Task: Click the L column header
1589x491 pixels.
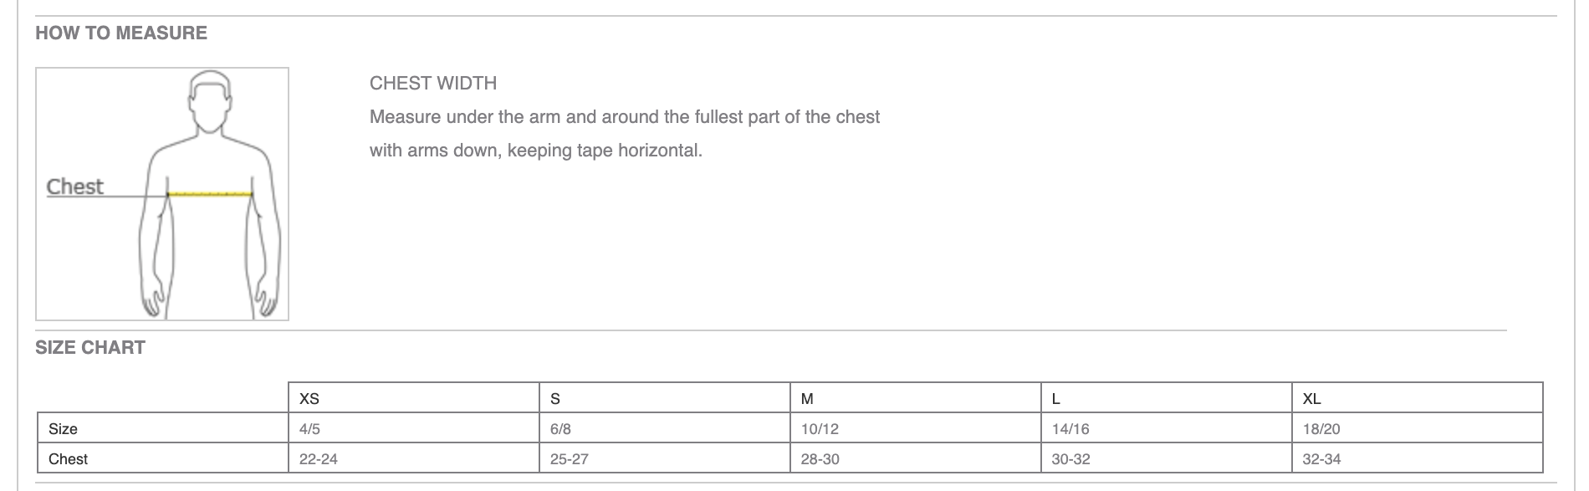Action: coord(1056,399)
